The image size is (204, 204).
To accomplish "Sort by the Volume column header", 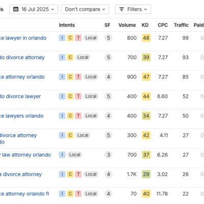I will 127,25.
